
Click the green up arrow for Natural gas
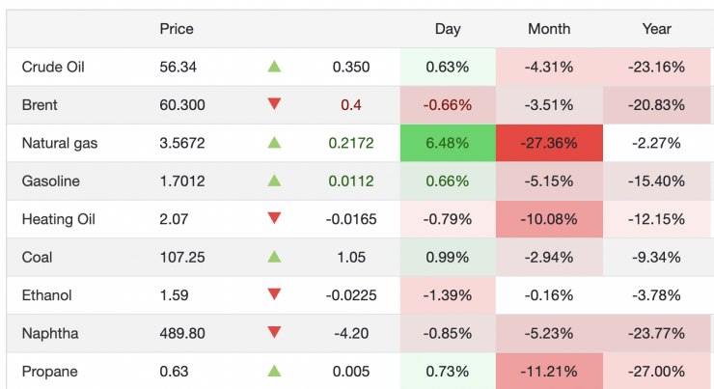coord(274,143)
